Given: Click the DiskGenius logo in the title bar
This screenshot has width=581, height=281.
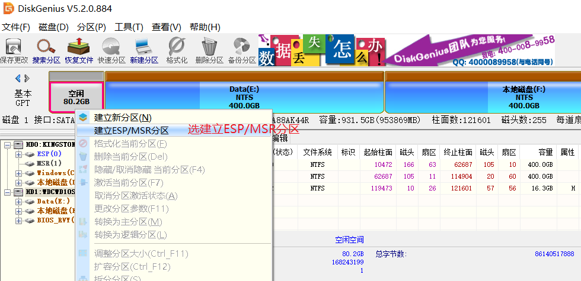Looking at the screenshot, I should [9, 8].
